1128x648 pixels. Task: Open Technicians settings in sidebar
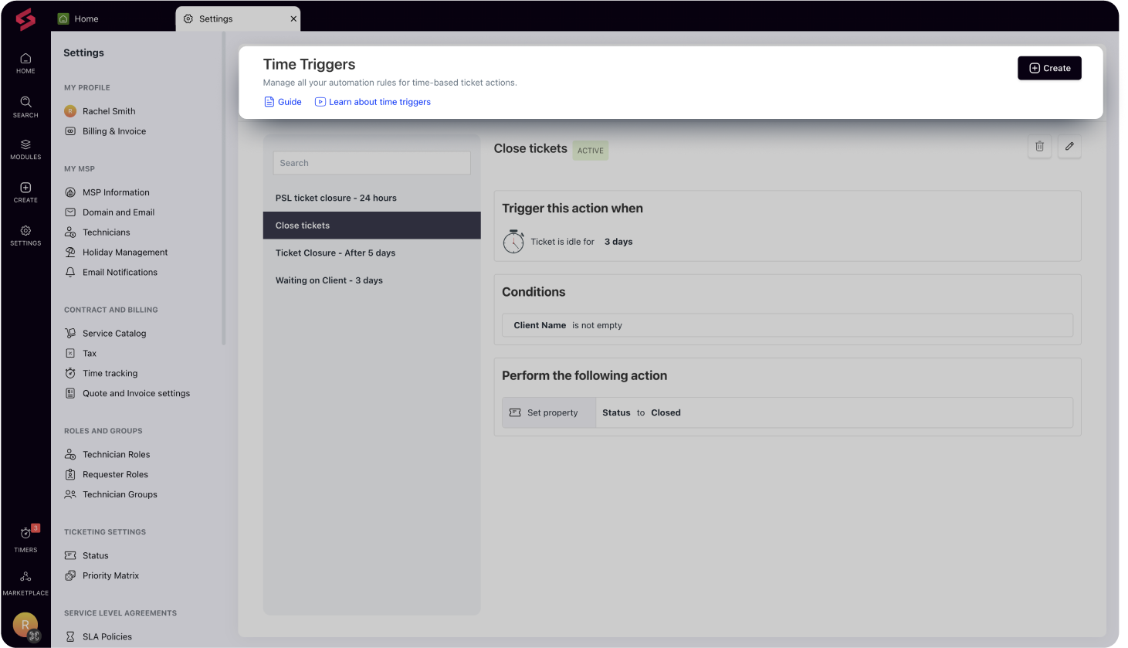107,232
